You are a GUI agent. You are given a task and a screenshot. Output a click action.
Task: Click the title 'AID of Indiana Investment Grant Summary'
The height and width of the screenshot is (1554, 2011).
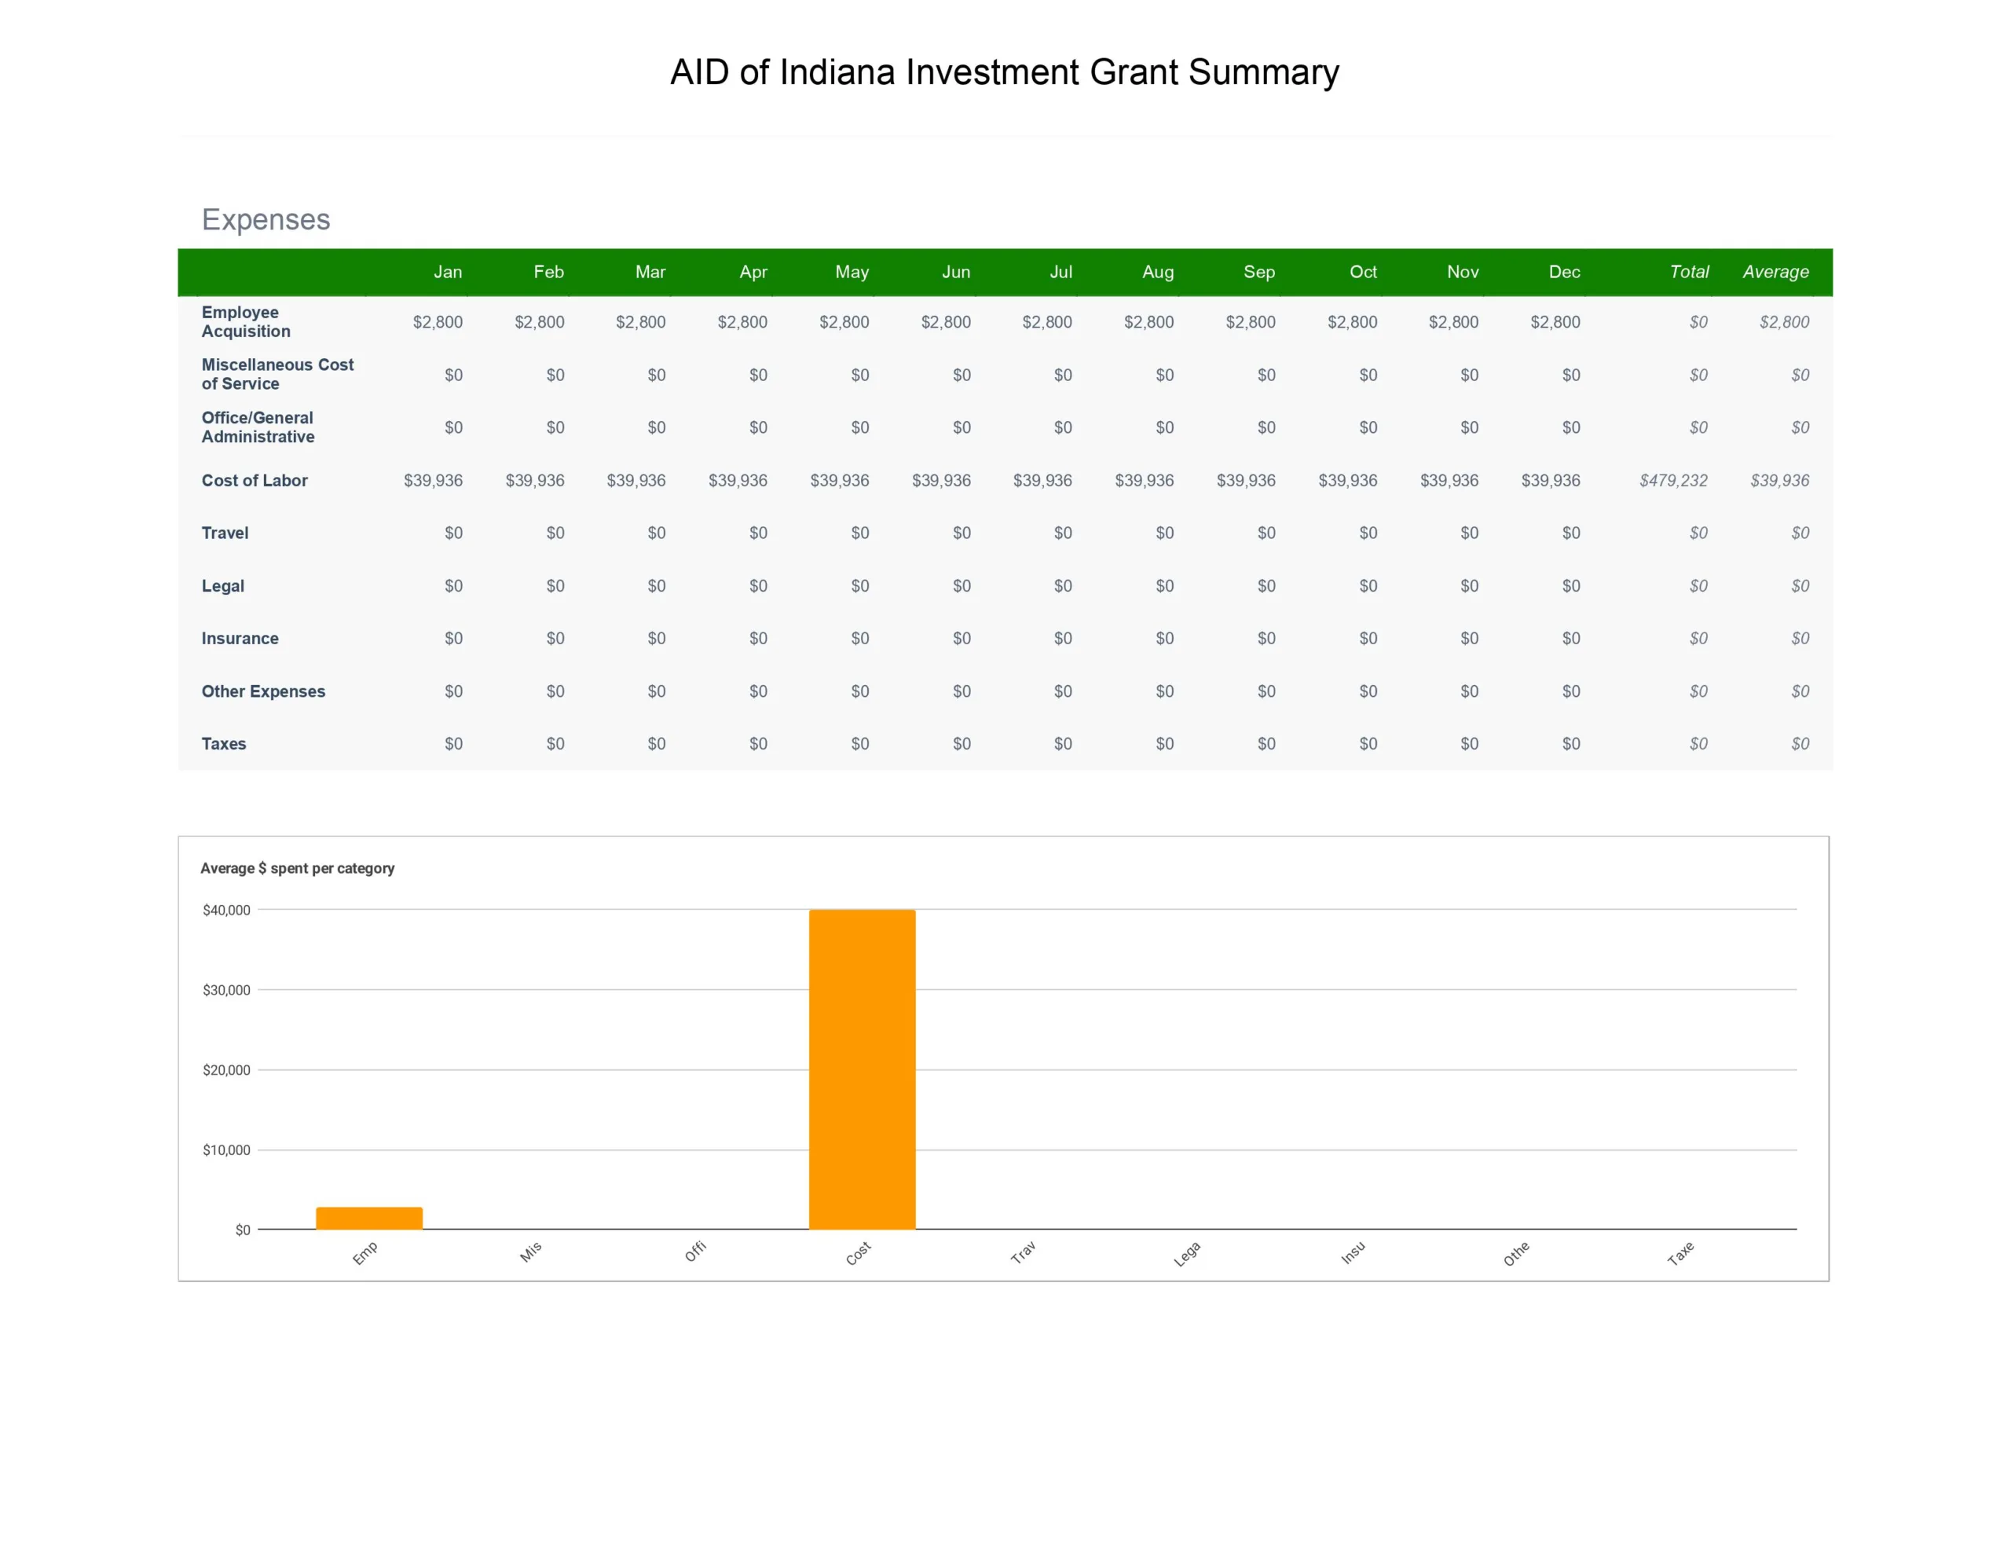click(x=1005, y=71)
